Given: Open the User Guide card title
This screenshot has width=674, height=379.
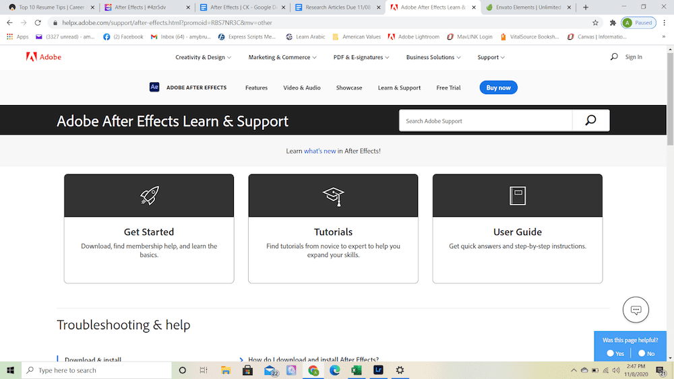Looking at the screenshot, I should (x=518, y=232).
